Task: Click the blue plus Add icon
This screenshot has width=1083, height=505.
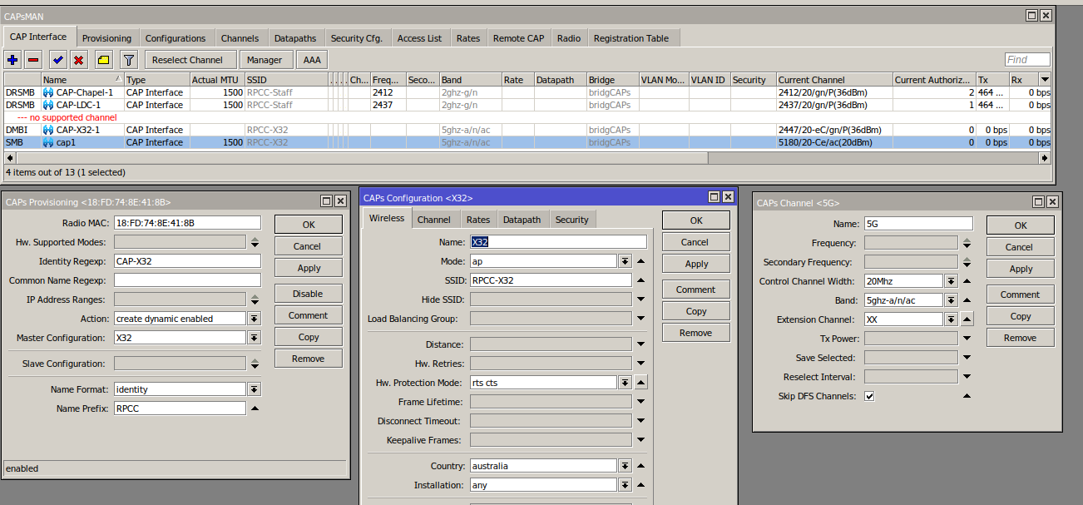Action: coord(12,60)
